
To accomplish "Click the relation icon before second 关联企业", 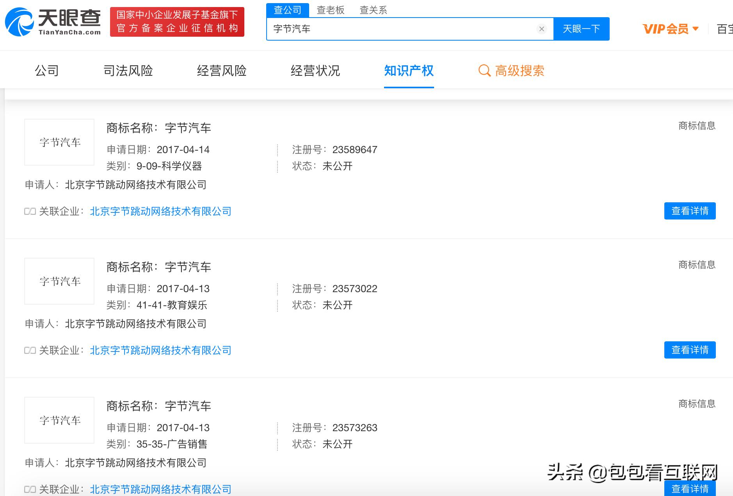I will 30,350.
